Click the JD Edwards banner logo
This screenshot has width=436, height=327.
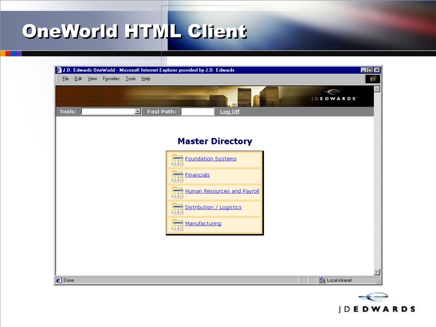click(333, 95)
